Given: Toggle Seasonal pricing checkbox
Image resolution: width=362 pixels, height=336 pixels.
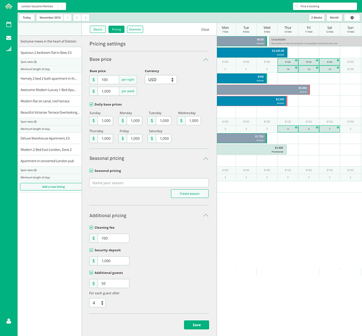Looking at the screenshot, I should click(x=91, y=171).
